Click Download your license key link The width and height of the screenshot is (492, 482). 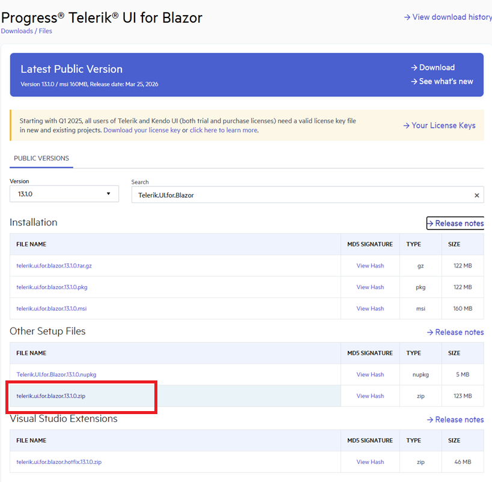(x=142, y=130)
